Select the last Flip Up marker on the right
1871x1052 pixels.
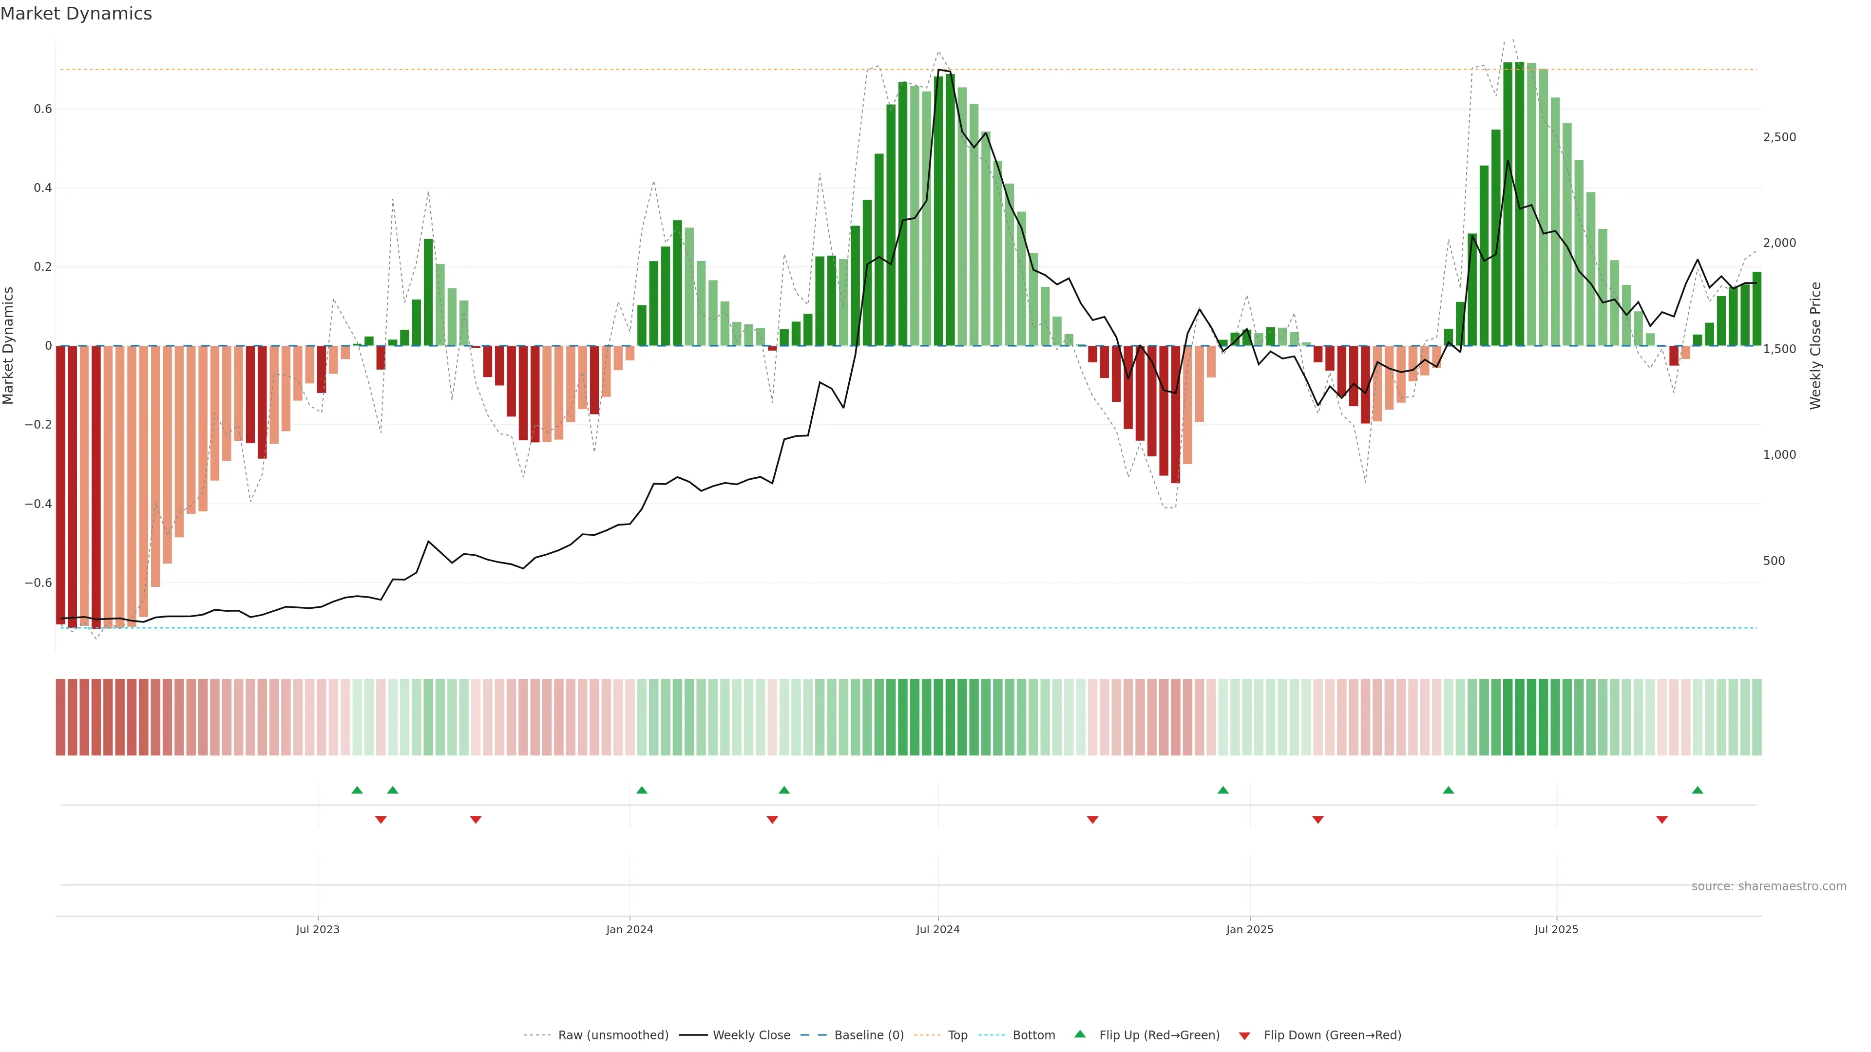pyautogui.click(x=1698, y=790)
